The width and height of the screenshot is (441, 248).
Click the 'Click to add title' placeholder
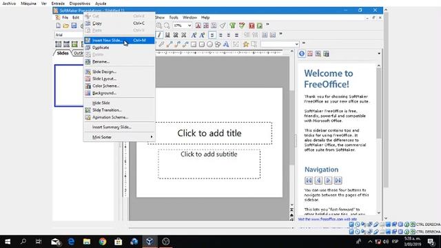[x=209, y=133]
